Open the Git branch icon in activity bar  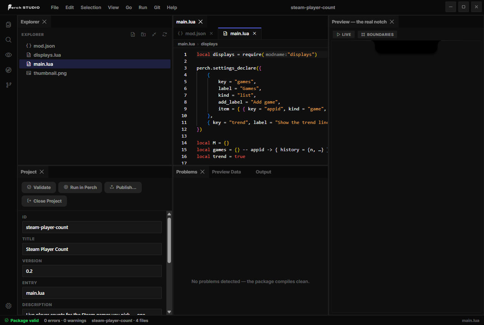[x=8, y=85]
